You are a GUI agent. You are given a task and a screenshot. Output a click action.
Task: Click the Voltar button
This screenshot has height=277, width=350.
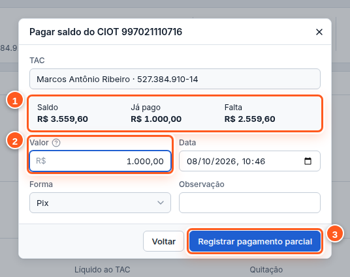click(164, 241)
